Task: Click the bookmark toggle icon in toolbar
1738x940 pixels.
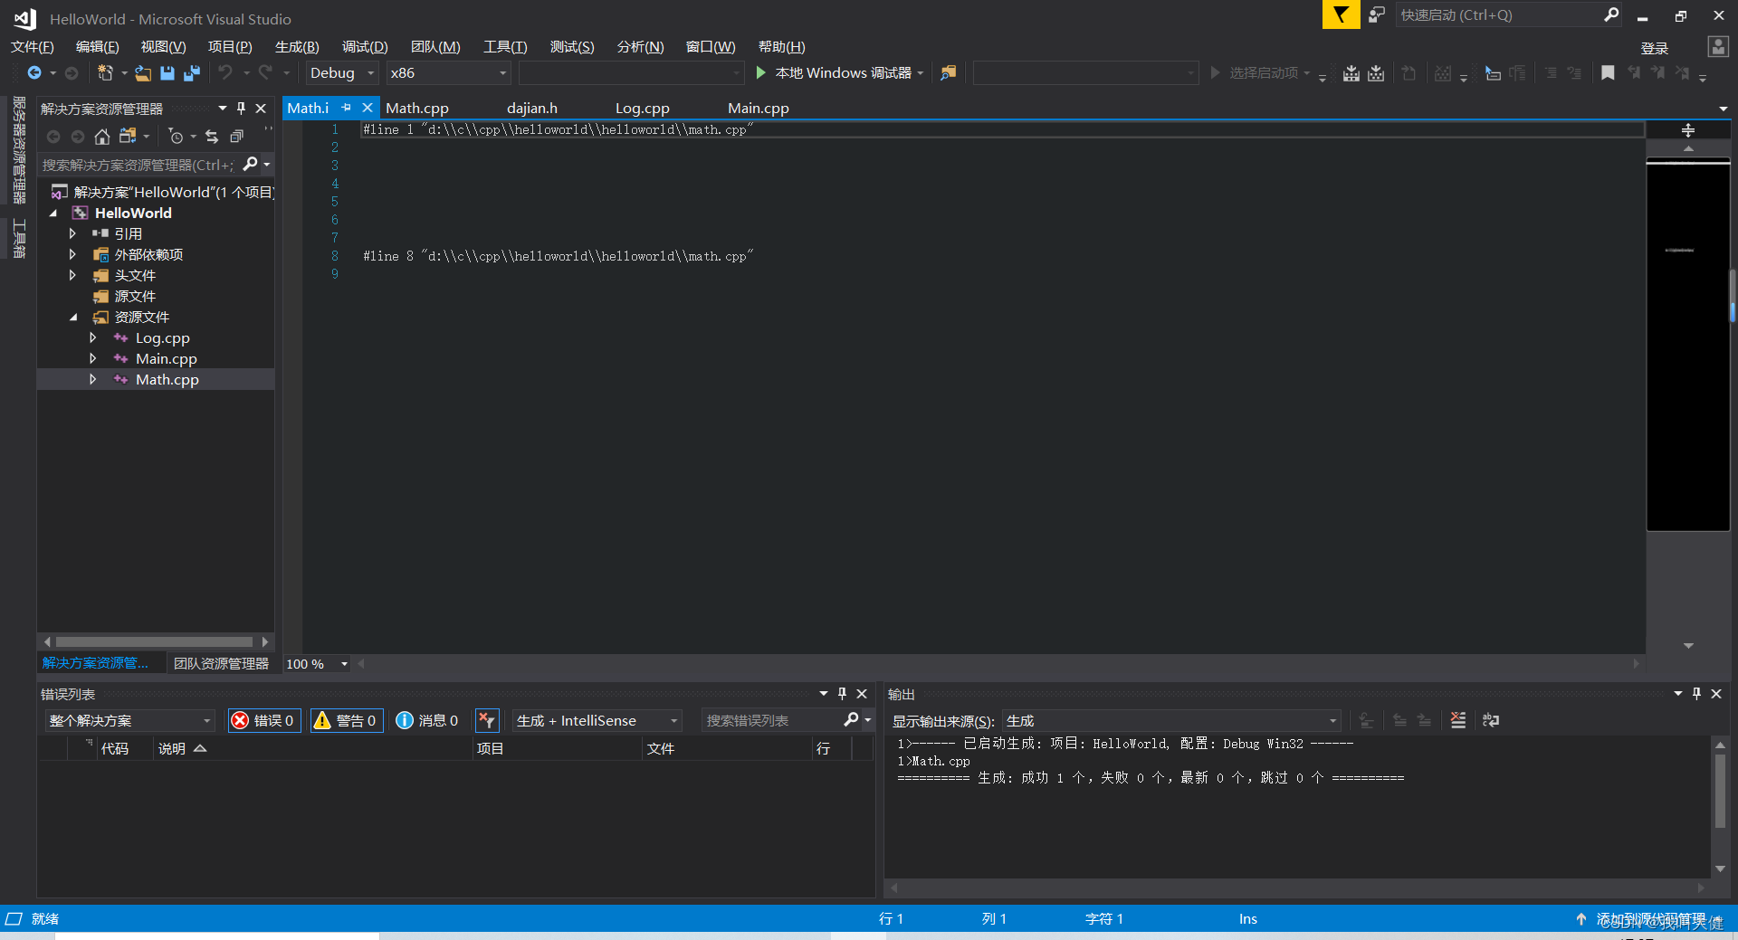Action: pos(1608,72)
